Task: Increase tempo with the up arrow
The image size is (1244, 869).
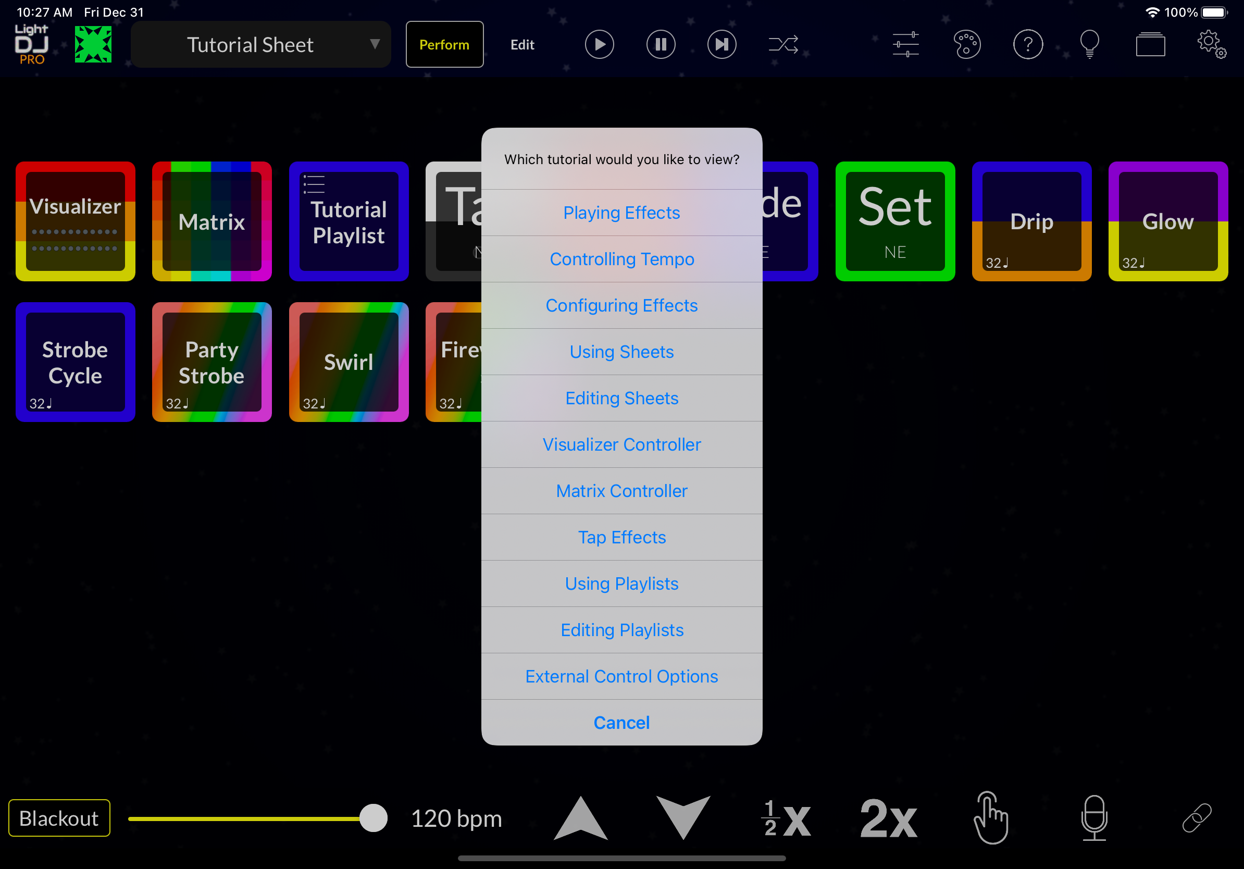Action: pyautogui.click(x=580, y=818)
